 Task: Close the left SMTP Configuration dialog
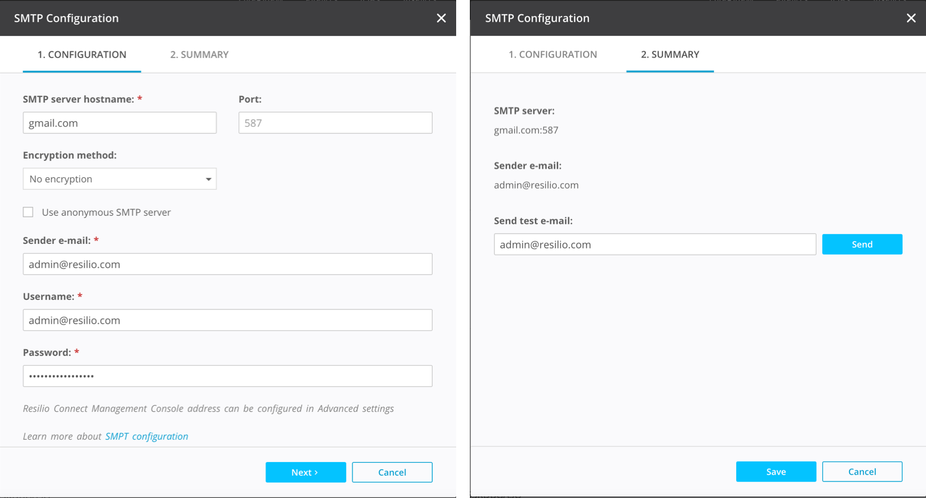coord(441,18)
